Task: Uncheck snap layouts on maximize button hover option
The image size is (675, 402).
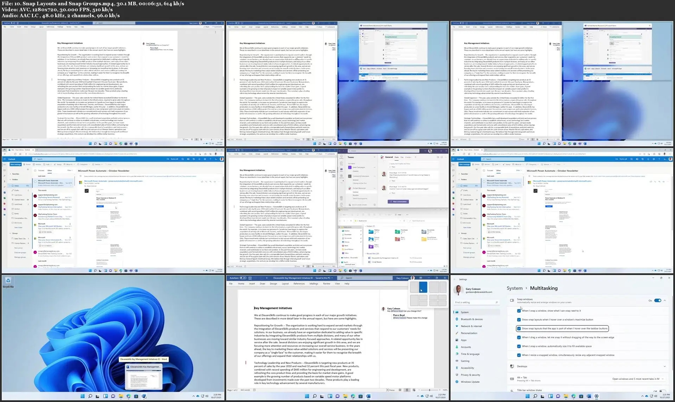Action: pos(519,320)
